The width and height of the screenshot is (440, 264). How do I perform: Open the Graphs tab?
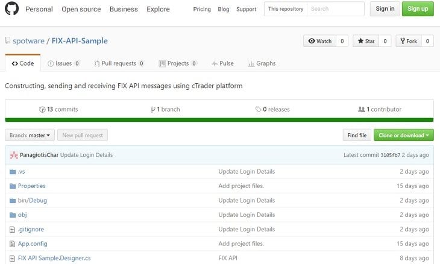pos(262,63)
